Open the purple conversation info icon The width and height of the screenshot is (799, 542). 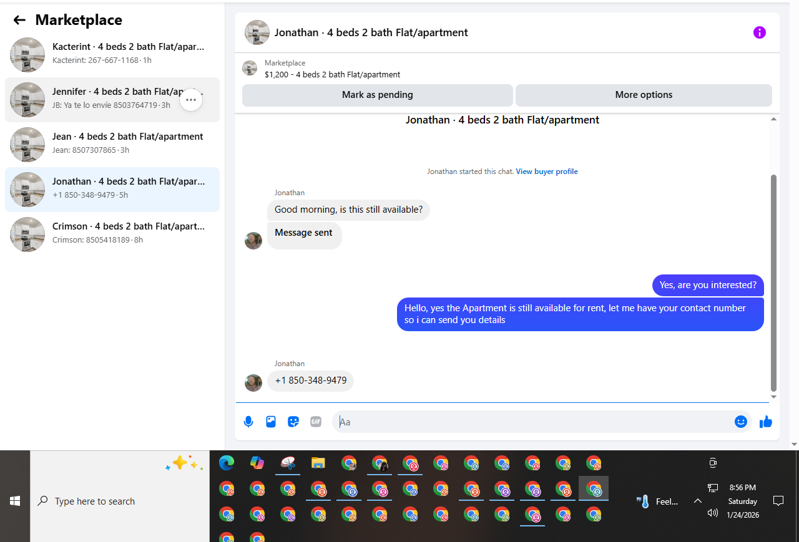[x=759, y=32]
